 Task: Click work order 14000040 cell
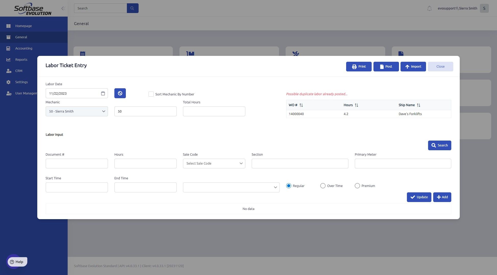[296, 114]
